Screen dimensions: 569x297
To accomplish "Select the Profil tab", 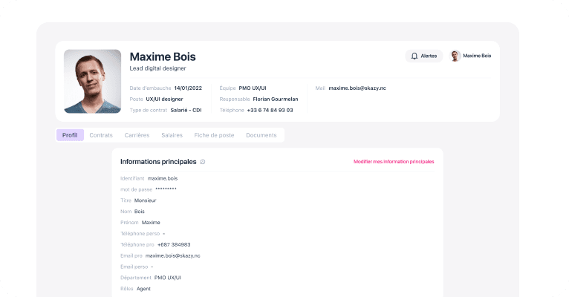I will [x=70, y=135].
